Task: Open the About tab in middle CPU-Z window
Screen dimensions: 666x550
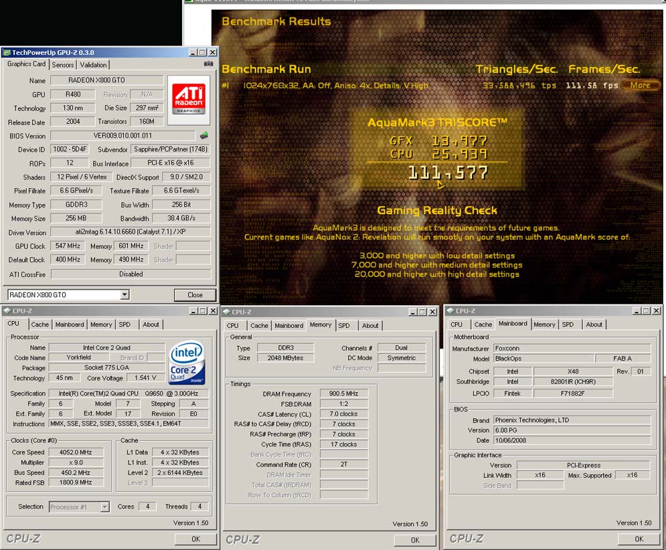Action: point(370,326)
